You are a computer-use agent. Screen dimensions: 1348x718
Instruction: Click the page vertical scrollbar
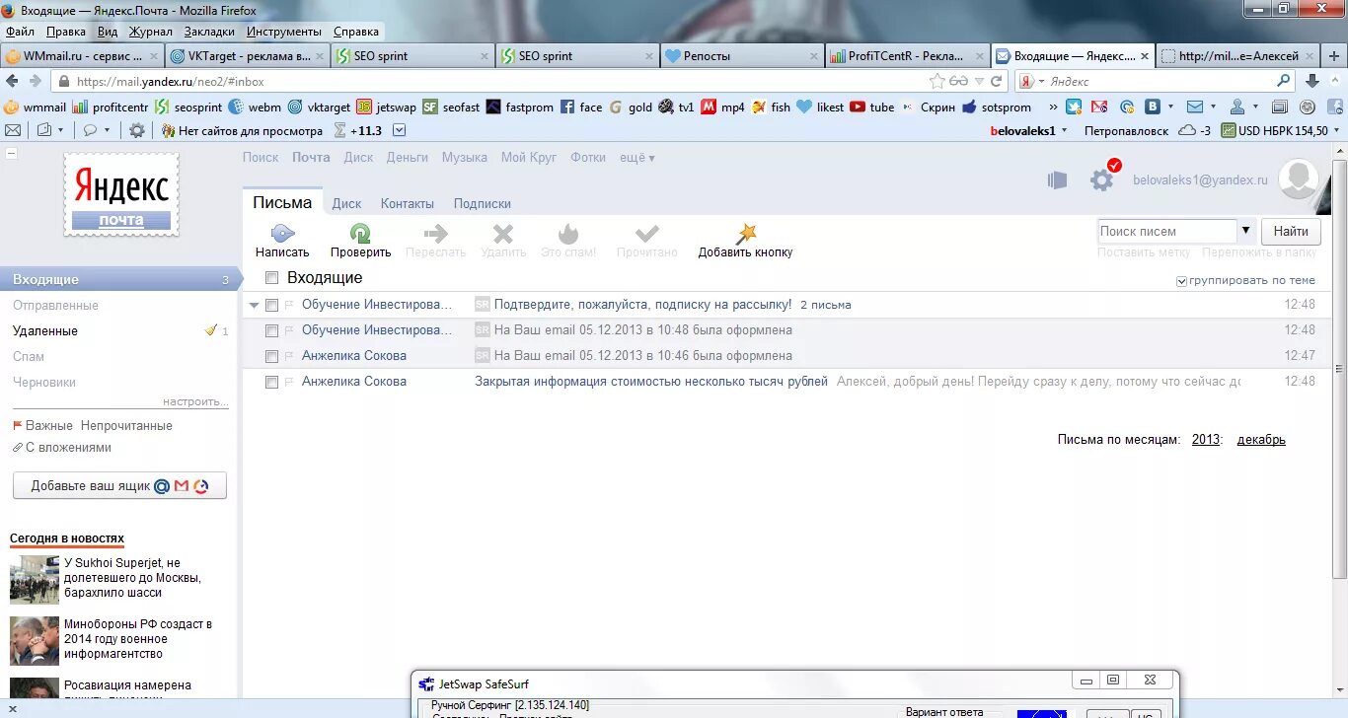coord(1339,369)
